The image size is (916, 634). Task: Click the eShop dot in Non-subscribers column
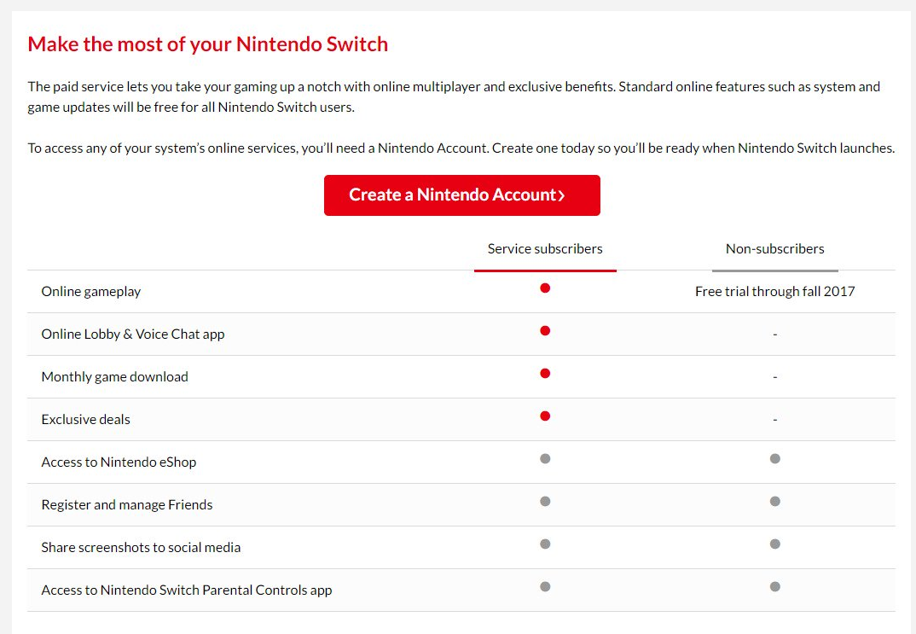774,458
